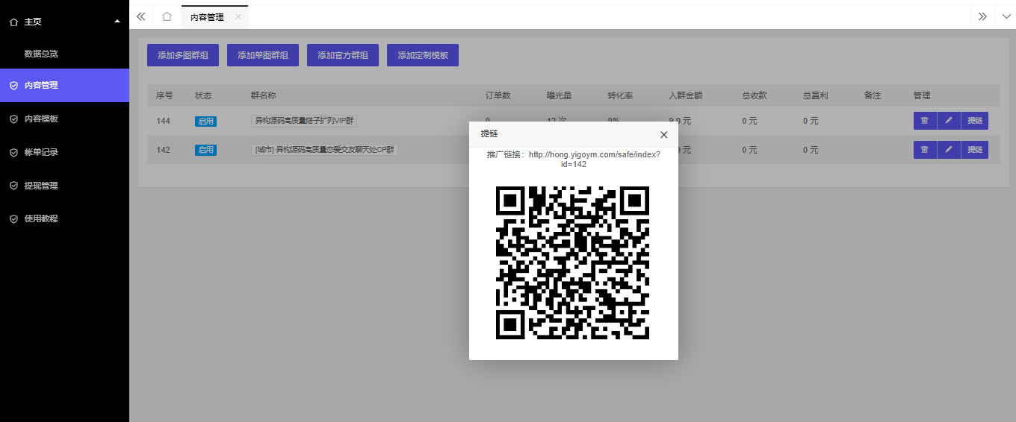This screenshot has height=422, width=1016.
Task: Click the 添加多图群组 button
Action: [183, 55]
